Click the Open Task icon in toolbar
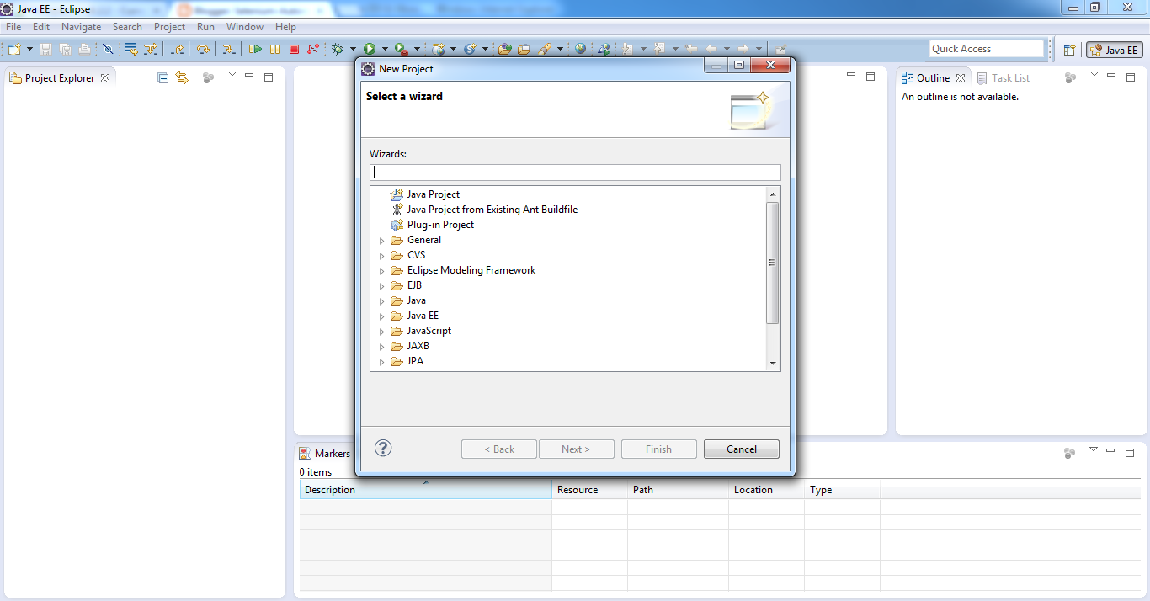1150x601 pixels. point(524,49)
